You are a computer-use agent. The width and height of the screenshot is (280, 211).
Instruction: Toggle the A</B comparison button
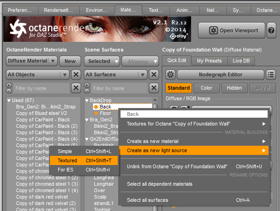tap(263, 88)
